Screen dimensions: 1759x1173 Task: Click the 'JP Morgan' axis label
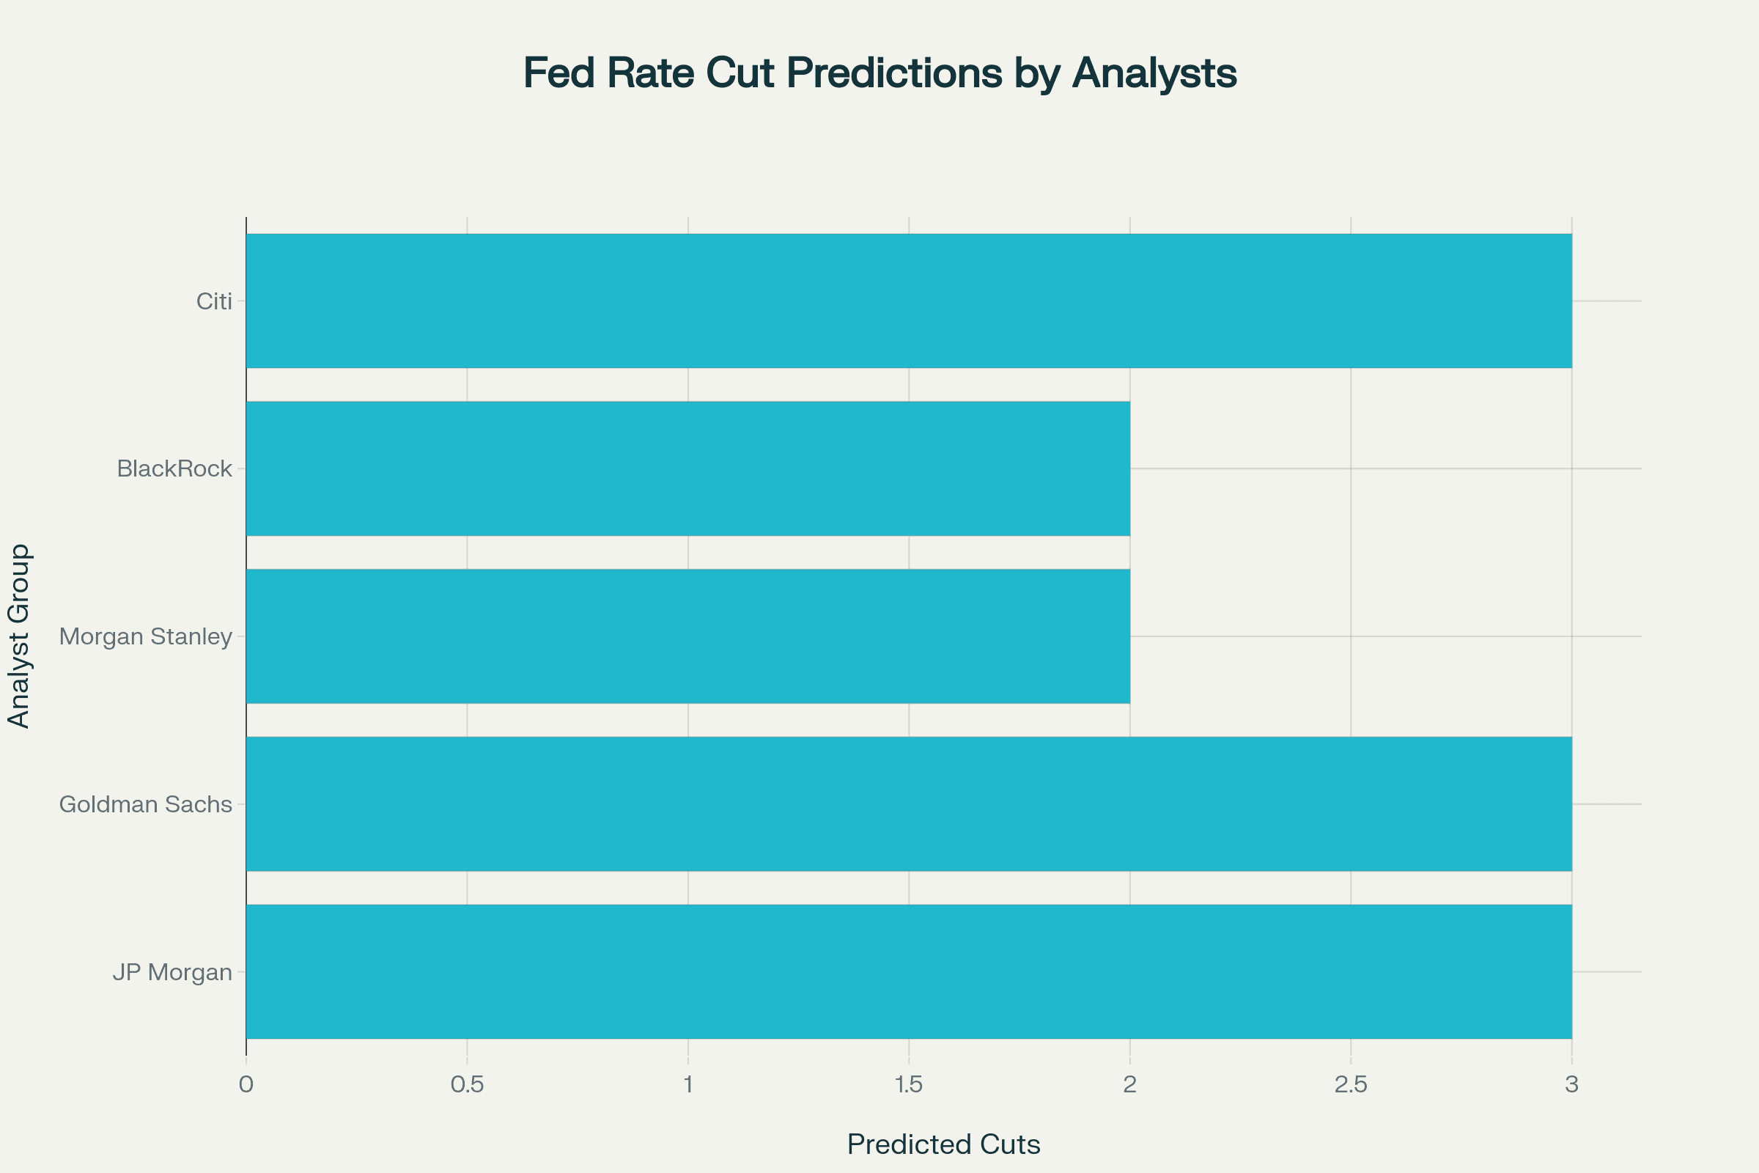point(173,972)
